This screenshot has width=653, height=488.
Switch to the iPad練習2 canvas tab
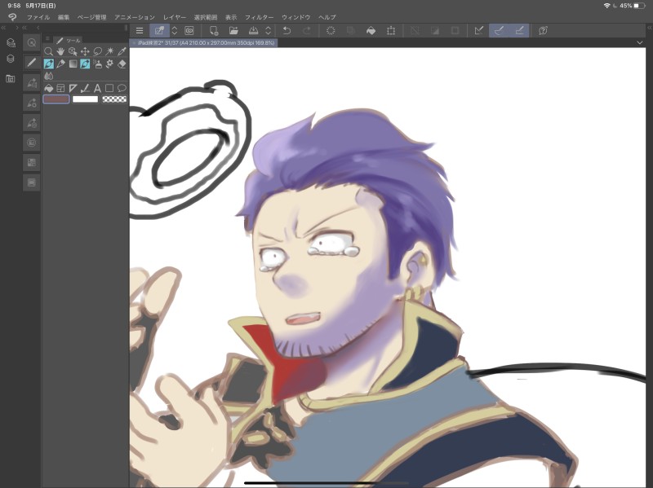[x=203, y=43]
